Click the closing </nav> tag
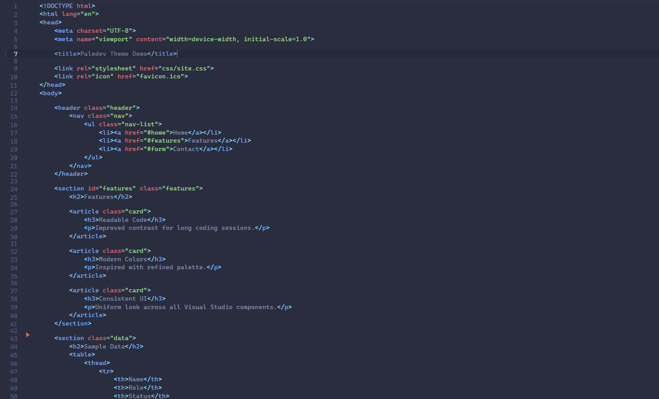The height and width of the screenshot is (399, 659). click(80, 166)
